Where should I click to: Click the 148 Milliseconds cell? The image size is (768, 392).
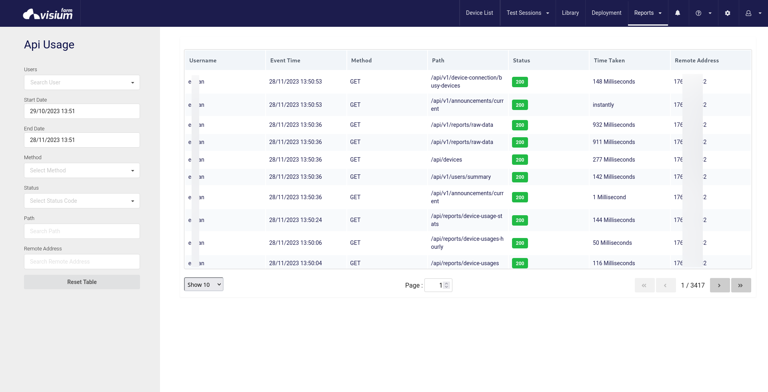(614, 82)
